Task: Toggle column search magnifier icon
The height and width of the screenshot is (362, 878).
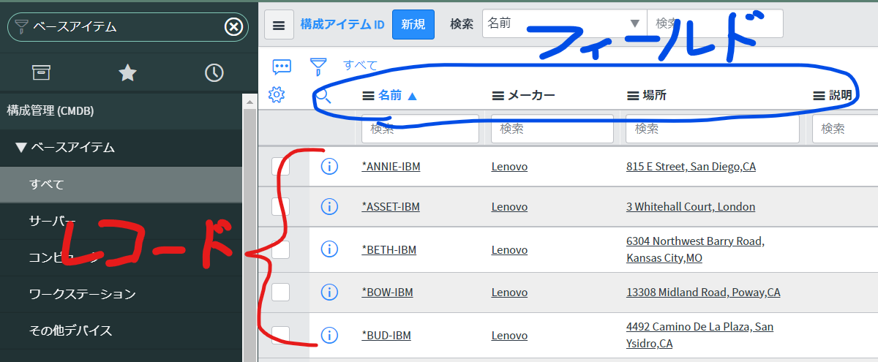Action: (323, 96)
